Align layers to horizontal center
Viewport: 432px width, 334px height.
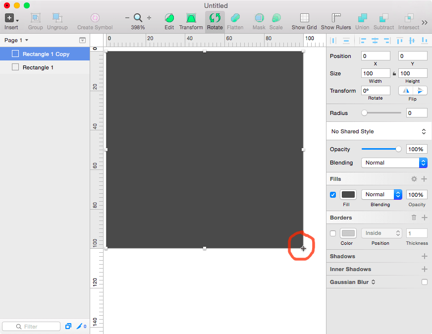click(x=375, y=41)
